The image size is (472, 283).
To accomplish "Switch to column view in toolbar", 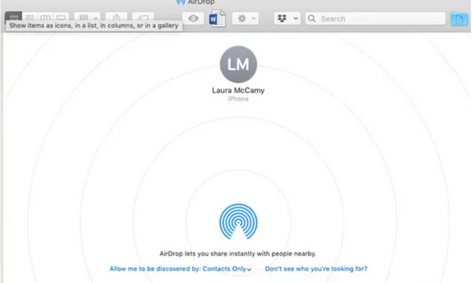I will (x=45, y=17).
